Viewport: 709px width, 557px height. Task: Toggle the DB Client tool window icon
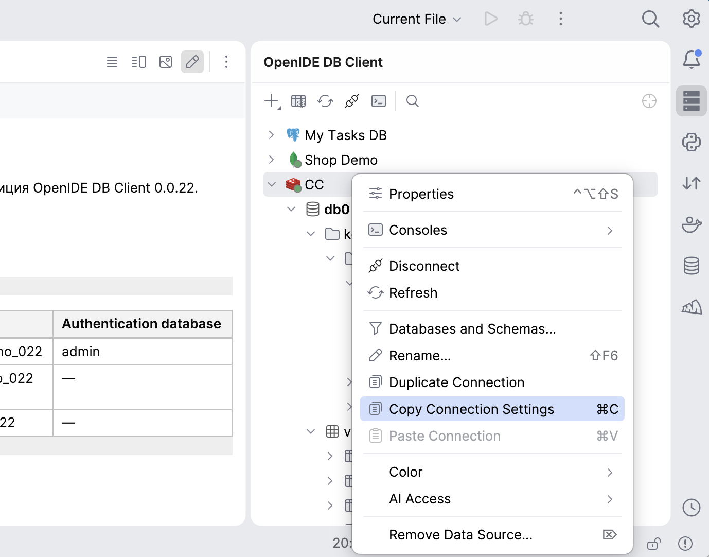click(x=692, y=101)
